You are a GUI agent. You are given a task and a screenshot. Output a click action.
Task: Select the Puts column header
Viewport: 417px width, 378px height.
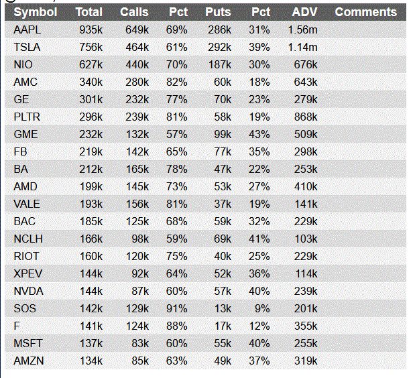[x=218, y=12]
